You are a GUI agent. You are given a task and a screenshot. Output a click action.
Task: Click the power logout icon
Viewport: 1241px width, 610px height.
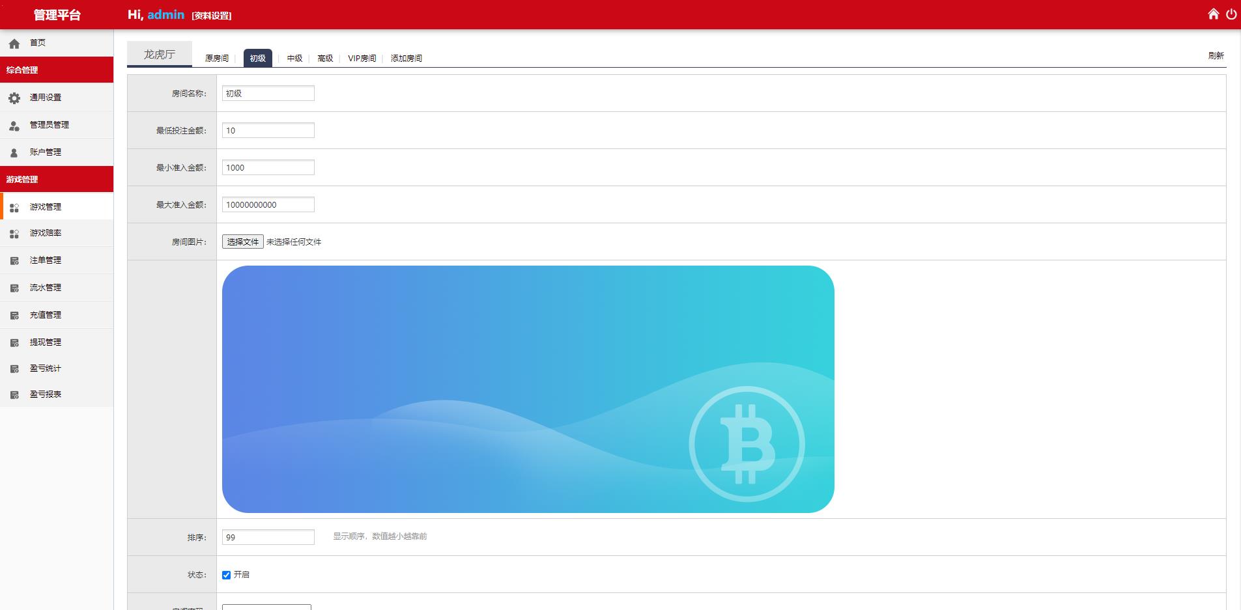[1231, 14]
